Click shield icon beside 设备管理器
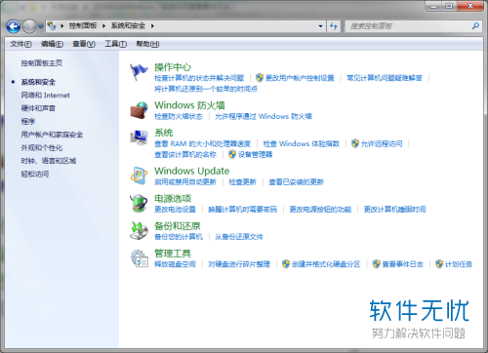 tap(232, 154)
